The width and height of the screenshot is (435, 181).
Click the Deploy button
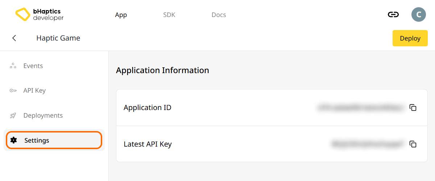click(410, 38)
